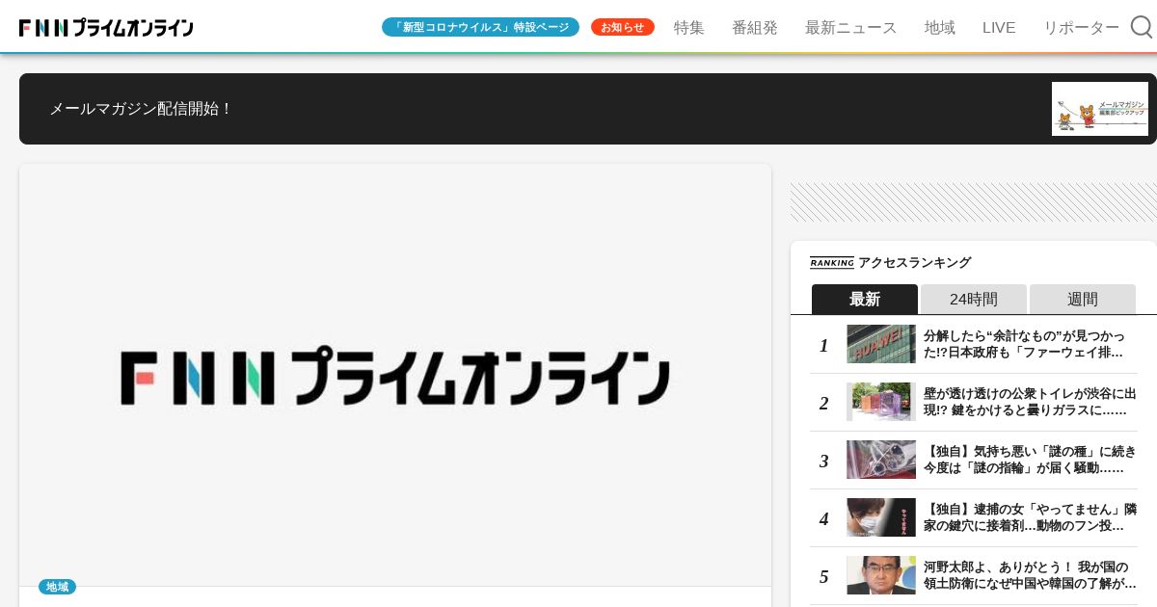Go to 最新ニュース in the navigation
Viewport: 1157px width, 607px height.
(851, 28)
